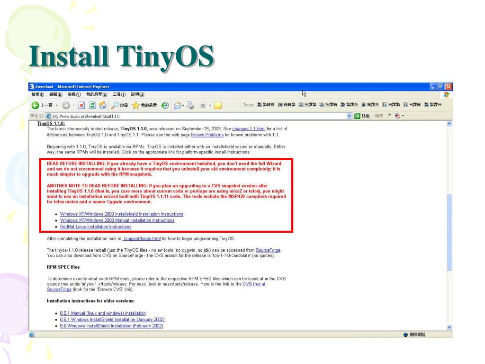Open the Back button history dropdown
The image size is (485, 364).
(57, 105)
